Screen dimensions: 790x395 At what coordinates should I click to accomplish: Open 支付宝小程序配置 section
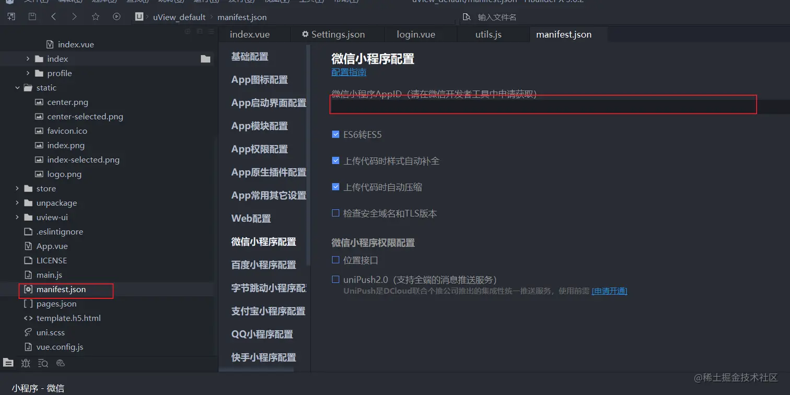pyautogui.click(x=269, y=311)
